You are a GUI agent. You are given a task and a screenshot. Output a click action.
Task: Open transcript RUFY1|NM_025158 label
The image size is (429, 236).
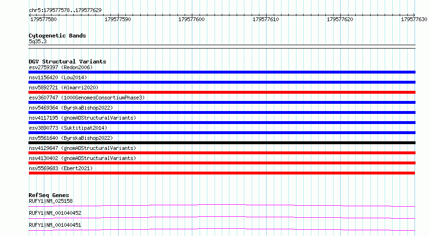click(x=51, y=201)
